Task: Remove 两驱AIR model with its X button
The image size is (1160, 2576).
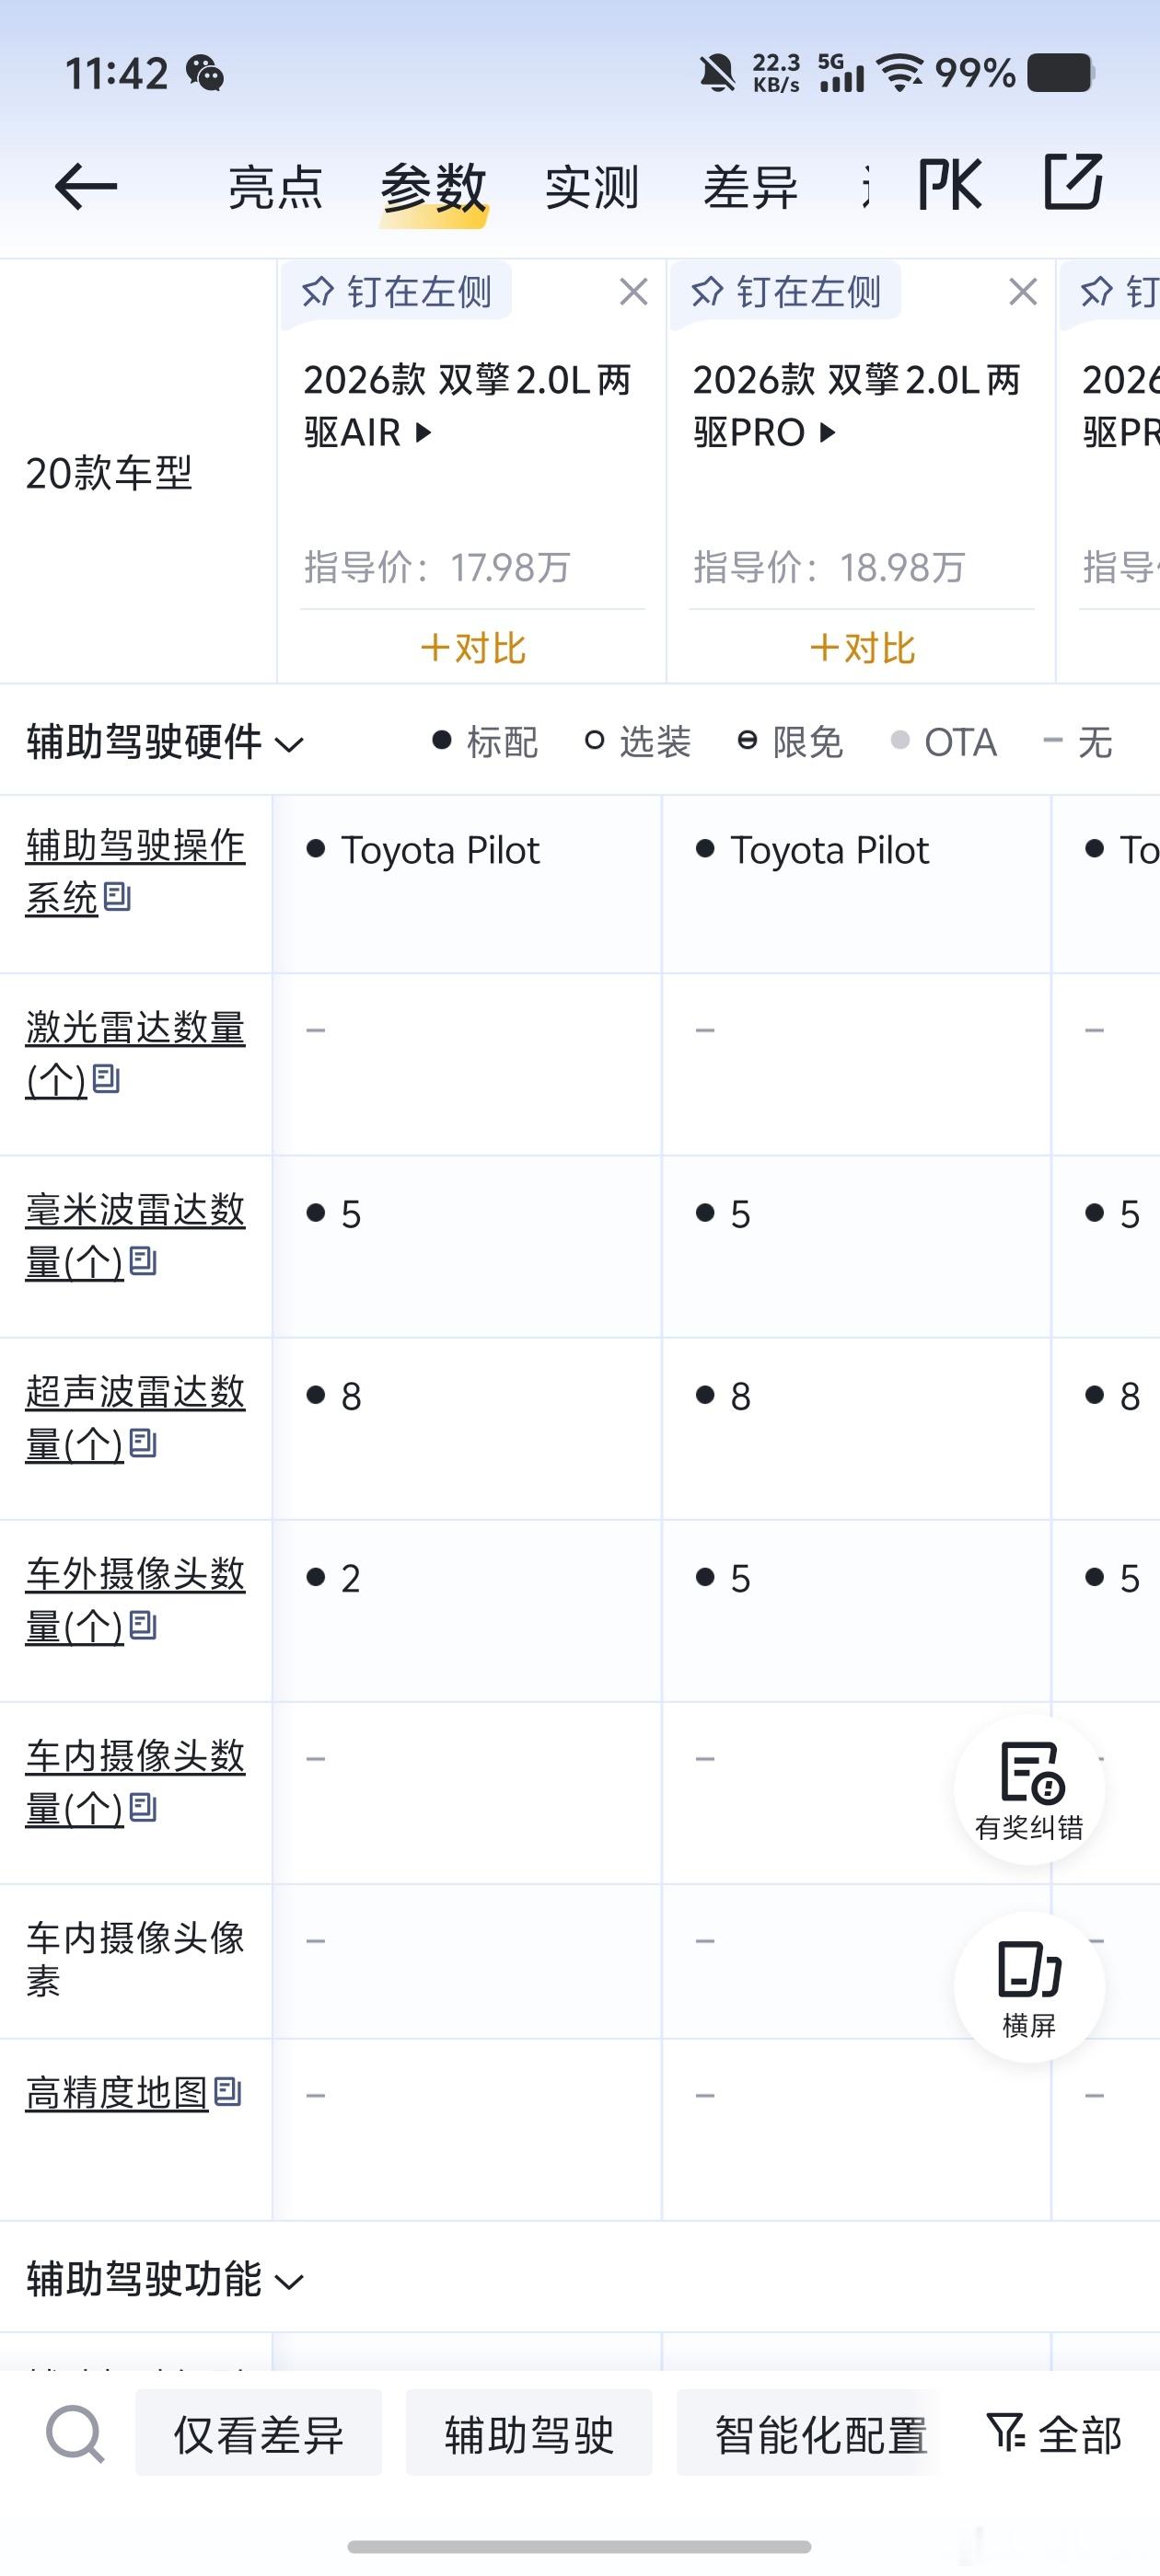Action: pyautogui.click(x=633, y=291)
